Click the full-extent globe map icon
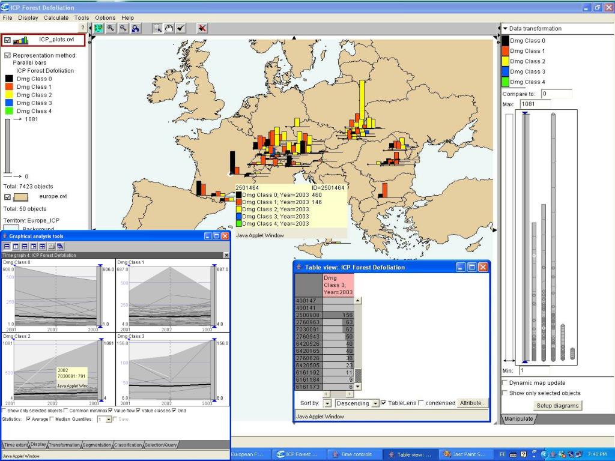 (x=99, y=28)
